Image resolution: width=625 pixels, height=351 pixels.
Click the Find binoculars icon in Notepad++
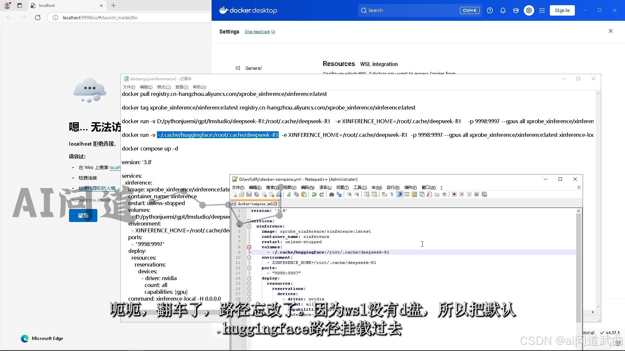pos(331,194)
